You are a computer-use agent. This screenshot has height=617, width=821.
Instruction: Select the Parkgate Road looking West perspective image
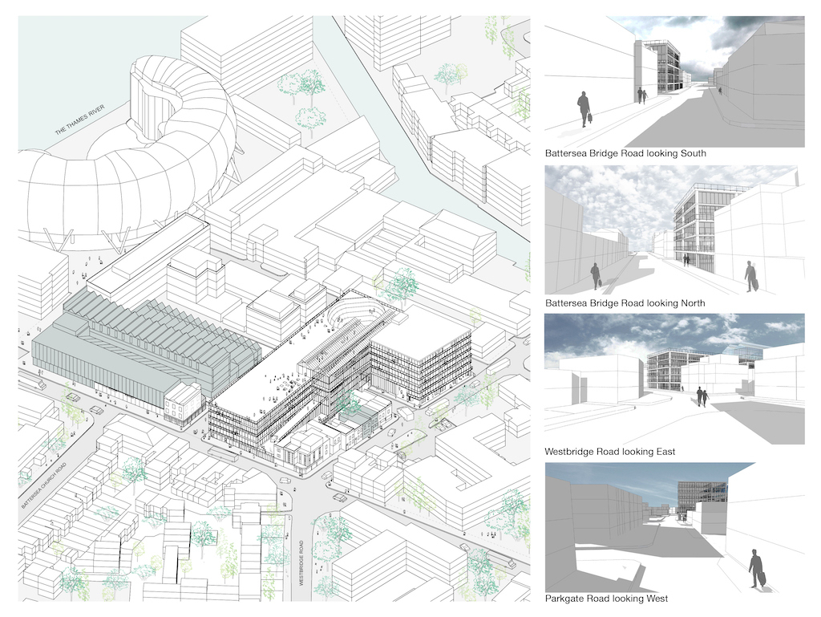[673, 527]
